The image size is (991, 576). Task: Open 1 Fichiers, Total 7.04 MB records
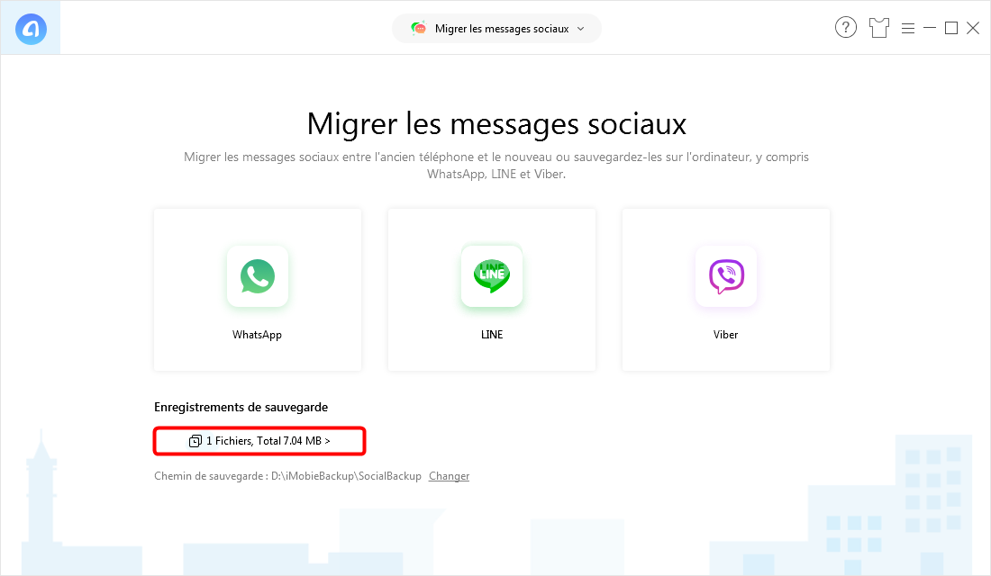tap(259, 441)
